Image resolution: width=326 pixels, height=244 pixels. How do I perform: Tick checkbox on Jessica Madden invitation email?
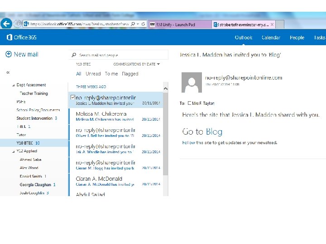click(x=73, y=97)
